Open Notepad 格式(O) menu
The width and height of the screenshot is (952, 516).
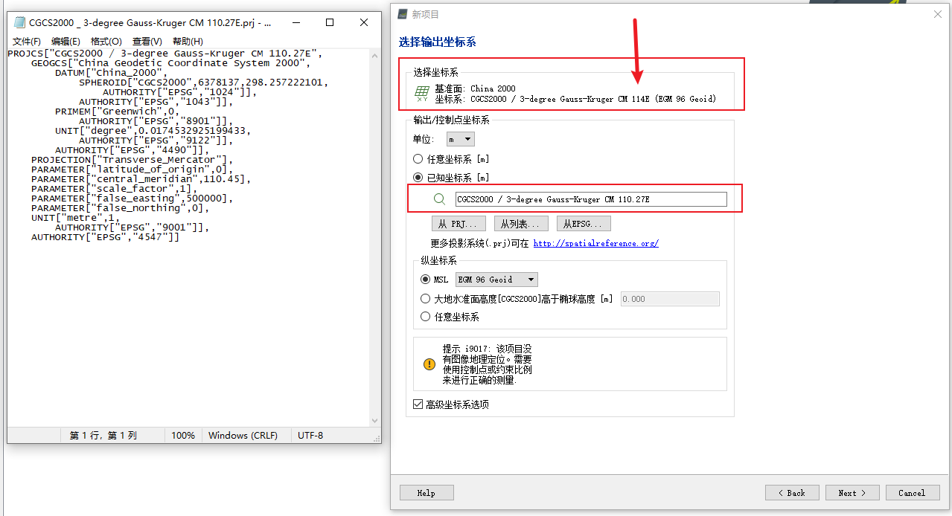[x=106, y=42]
